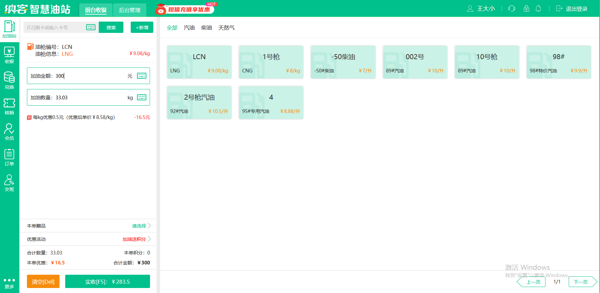
Task: Open the 交班 shift handover icon
Action: pyautogui.click(x=9, y=183)
